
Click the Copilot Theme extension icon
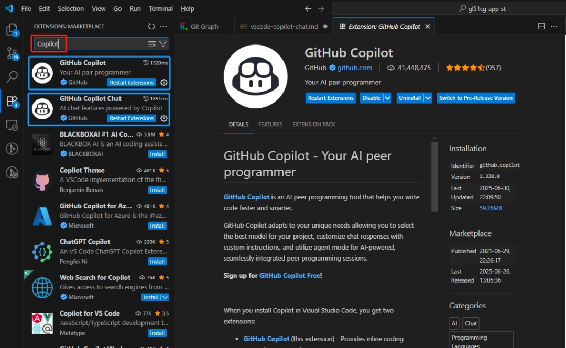[42, 180]
